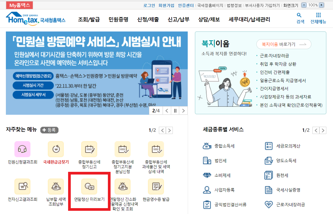Viewport: 333px width, 214px height.
Task: Show next banner slide
Action: tap(183, 111)
